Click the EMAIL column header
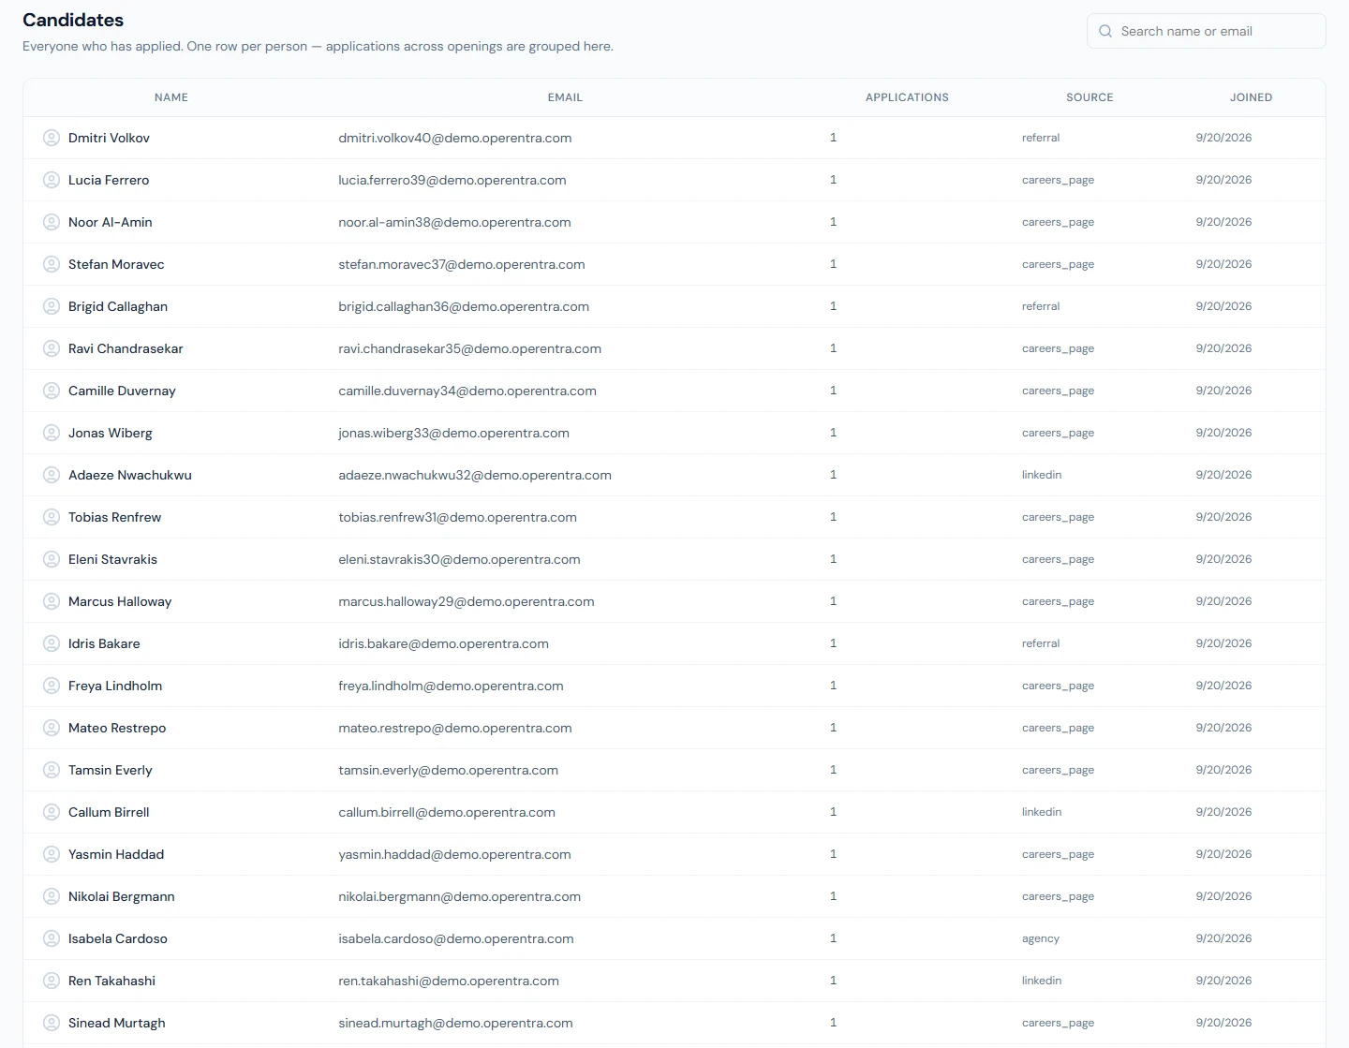 coord(565,97)
